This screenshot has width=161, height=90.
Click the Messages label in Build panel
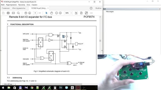tap(110, 11)
